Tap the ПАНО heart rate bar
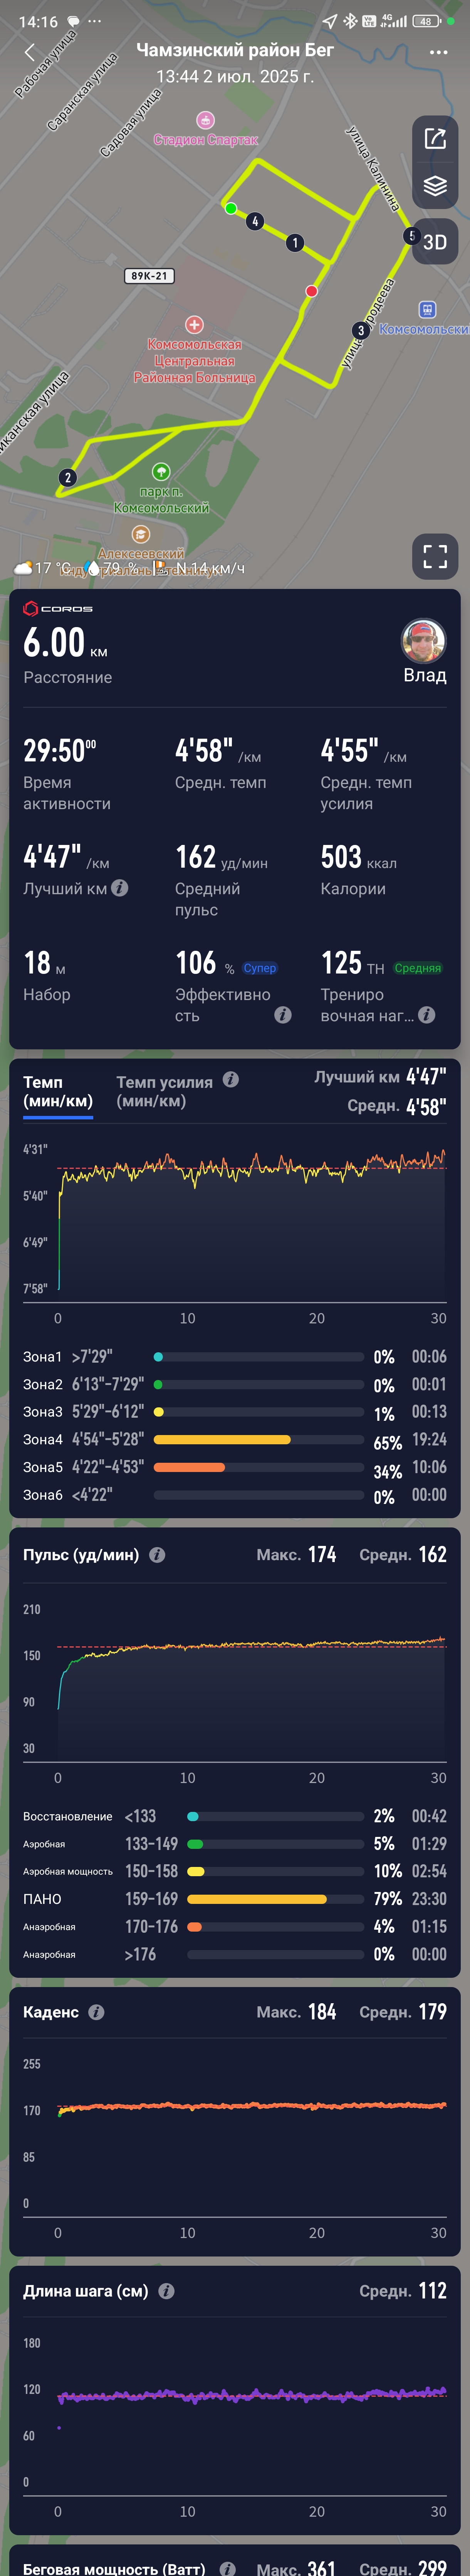The width and height of the screenshot is (470, 2576). (275, 1898)
